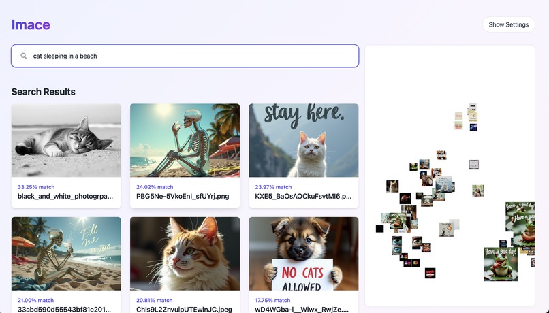Open the skeleton "Fill me" beach thumbnail
This screenshot has height=313, width=549.
click(66, 254)
